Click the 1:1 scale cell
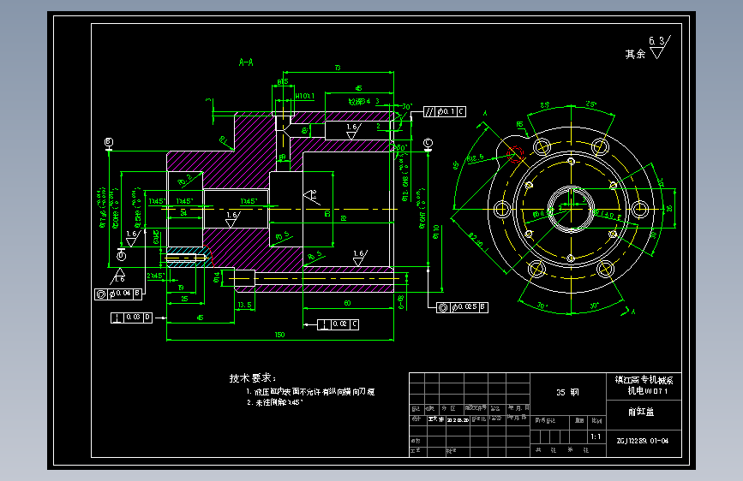Image resolution: width=743 pixels, height=481 pixels. pos(596,436)
